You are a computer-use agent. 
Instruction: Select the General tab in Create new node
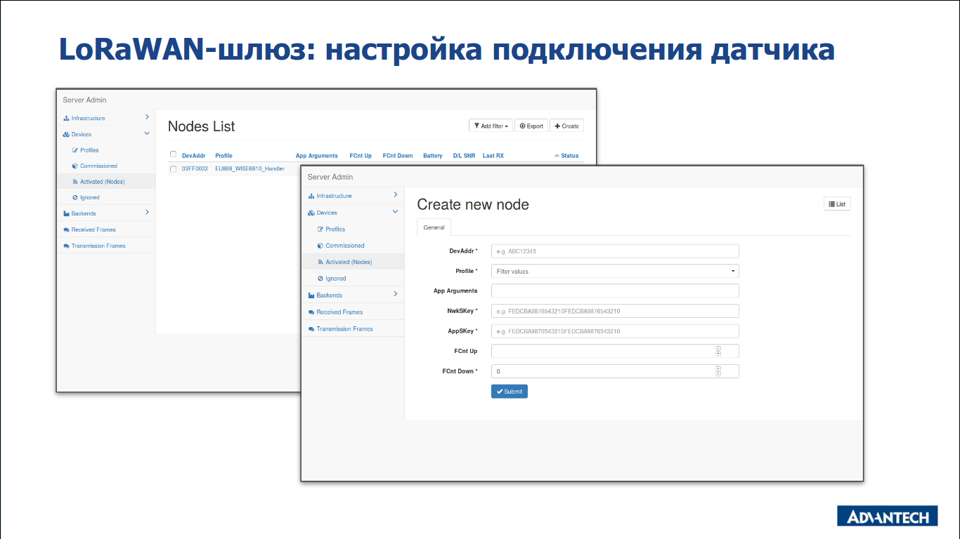434,227
